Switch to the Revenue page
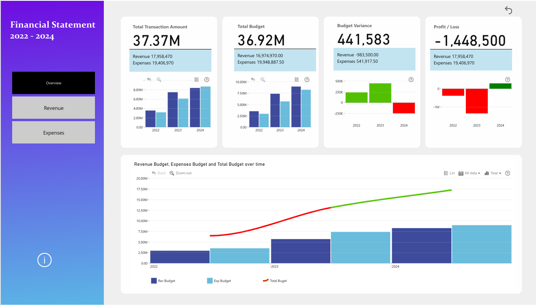 pos(54,108)
